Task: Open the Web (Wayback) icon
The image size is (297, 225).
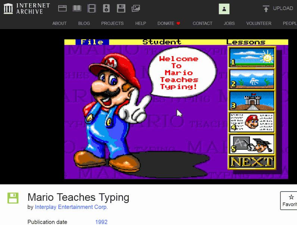Action: [62, 9]
